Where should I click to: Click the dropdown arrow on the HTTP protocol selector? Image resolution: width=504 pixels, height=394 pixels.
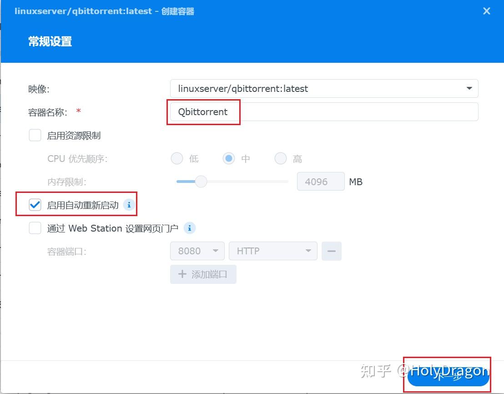click(x=309, y=251)
